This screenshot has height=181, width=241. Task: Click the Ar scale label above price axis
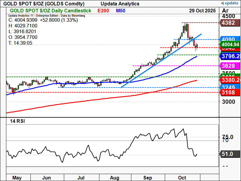tap(225, 11)
